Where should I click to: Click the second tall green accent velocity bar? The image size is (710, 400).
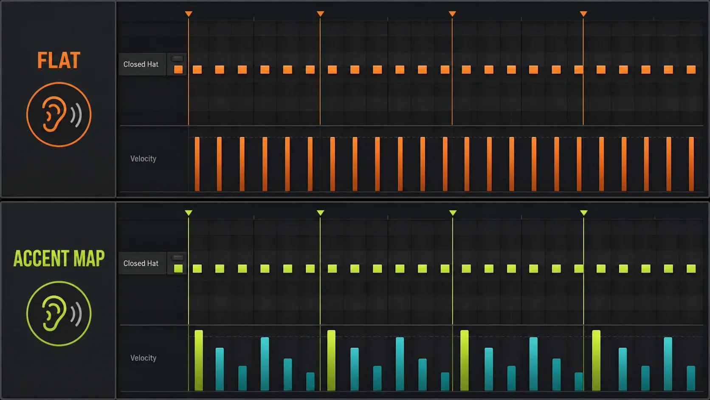(331, 360)
